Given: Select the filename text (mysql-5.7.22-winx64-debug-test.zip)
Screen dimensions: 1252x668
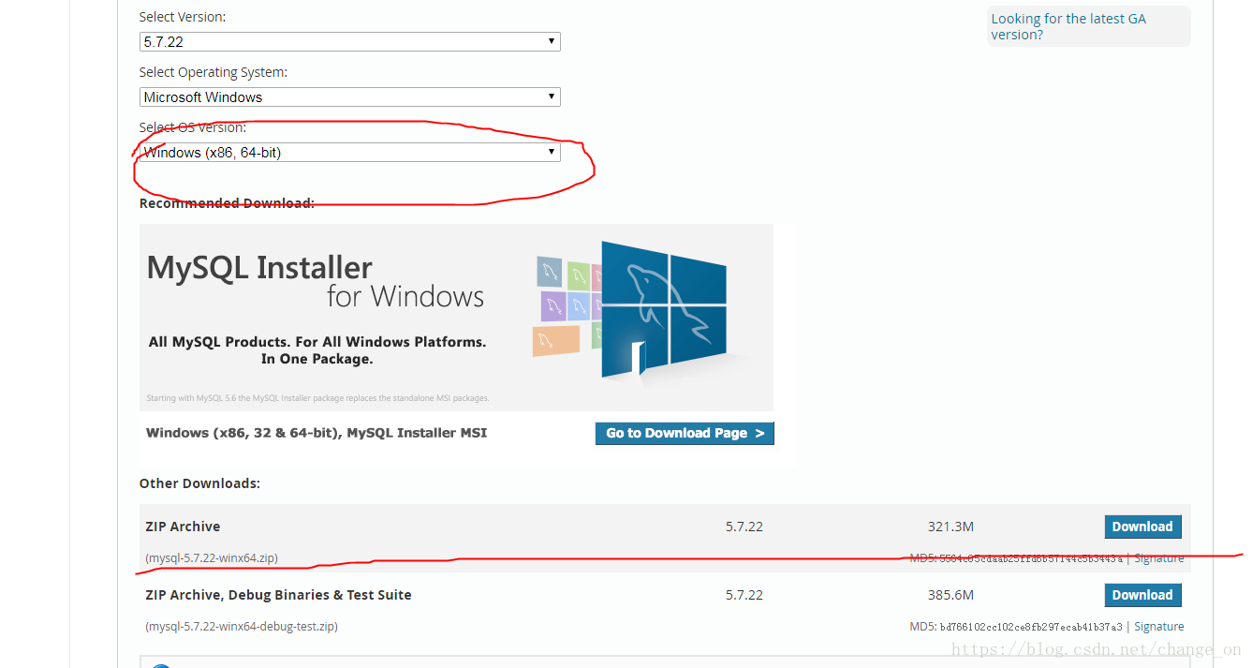Looking at the screenshot, I should click(x=242, y=627).
